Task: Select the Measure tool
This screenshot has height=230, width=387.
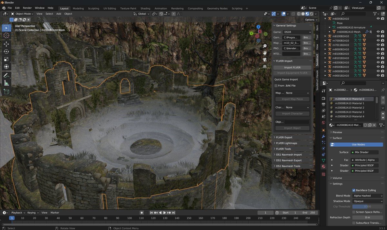Action: tap(6, 83)
